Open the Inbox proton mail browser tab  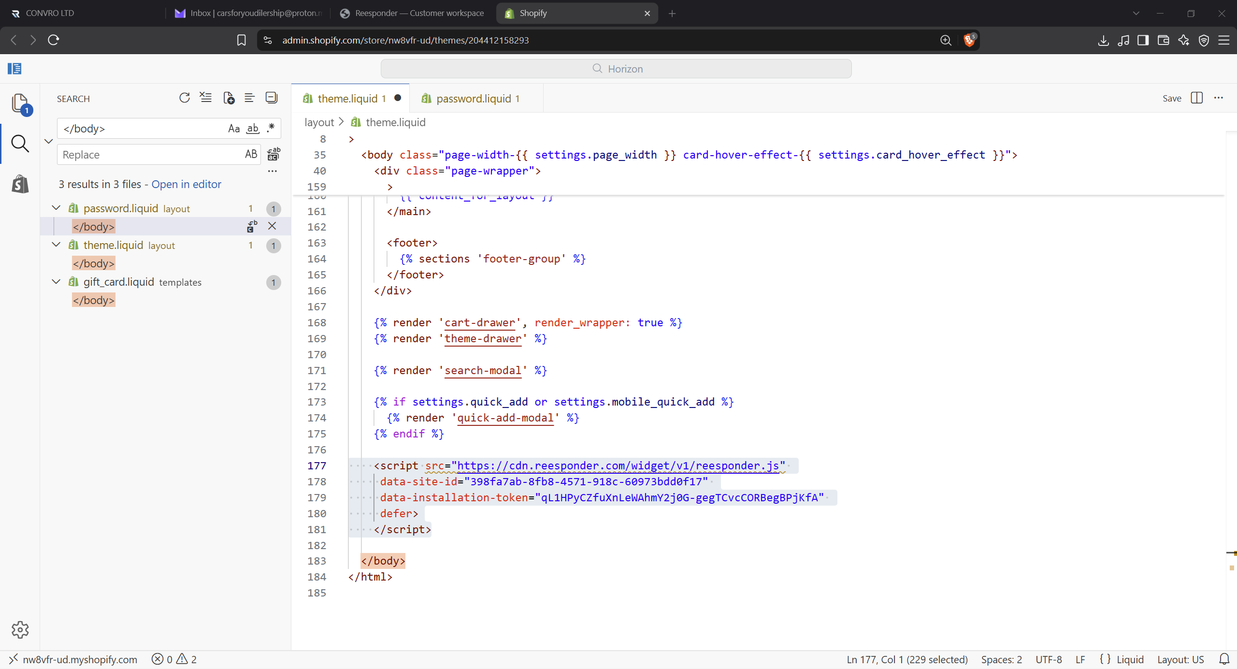tap(248, 13)
